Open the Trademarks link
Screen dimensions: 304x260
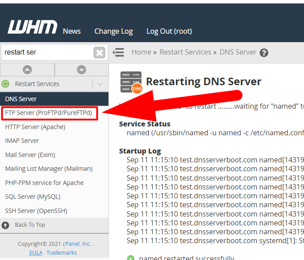61,252
